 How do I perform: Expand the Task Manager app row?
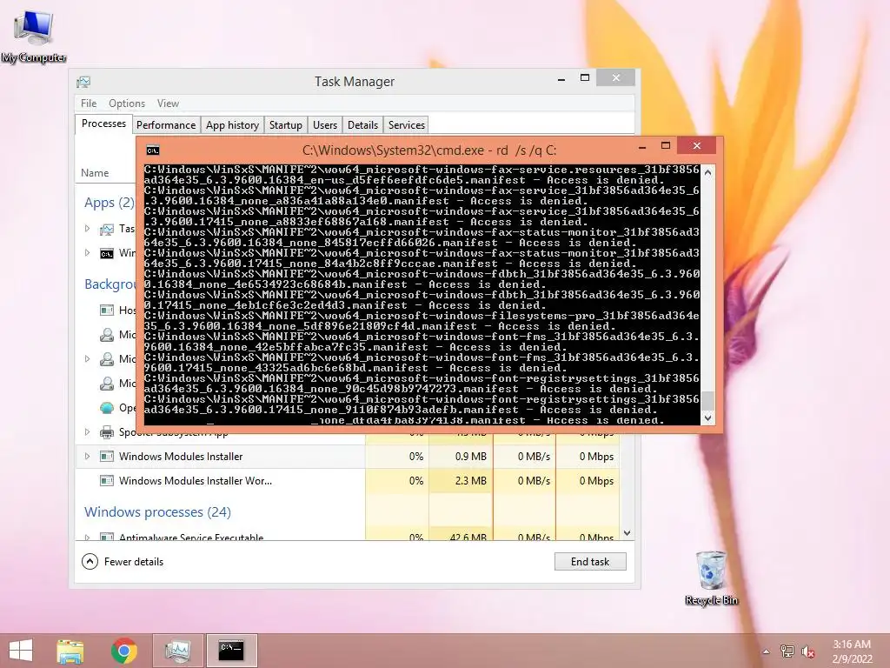(87, 229)
